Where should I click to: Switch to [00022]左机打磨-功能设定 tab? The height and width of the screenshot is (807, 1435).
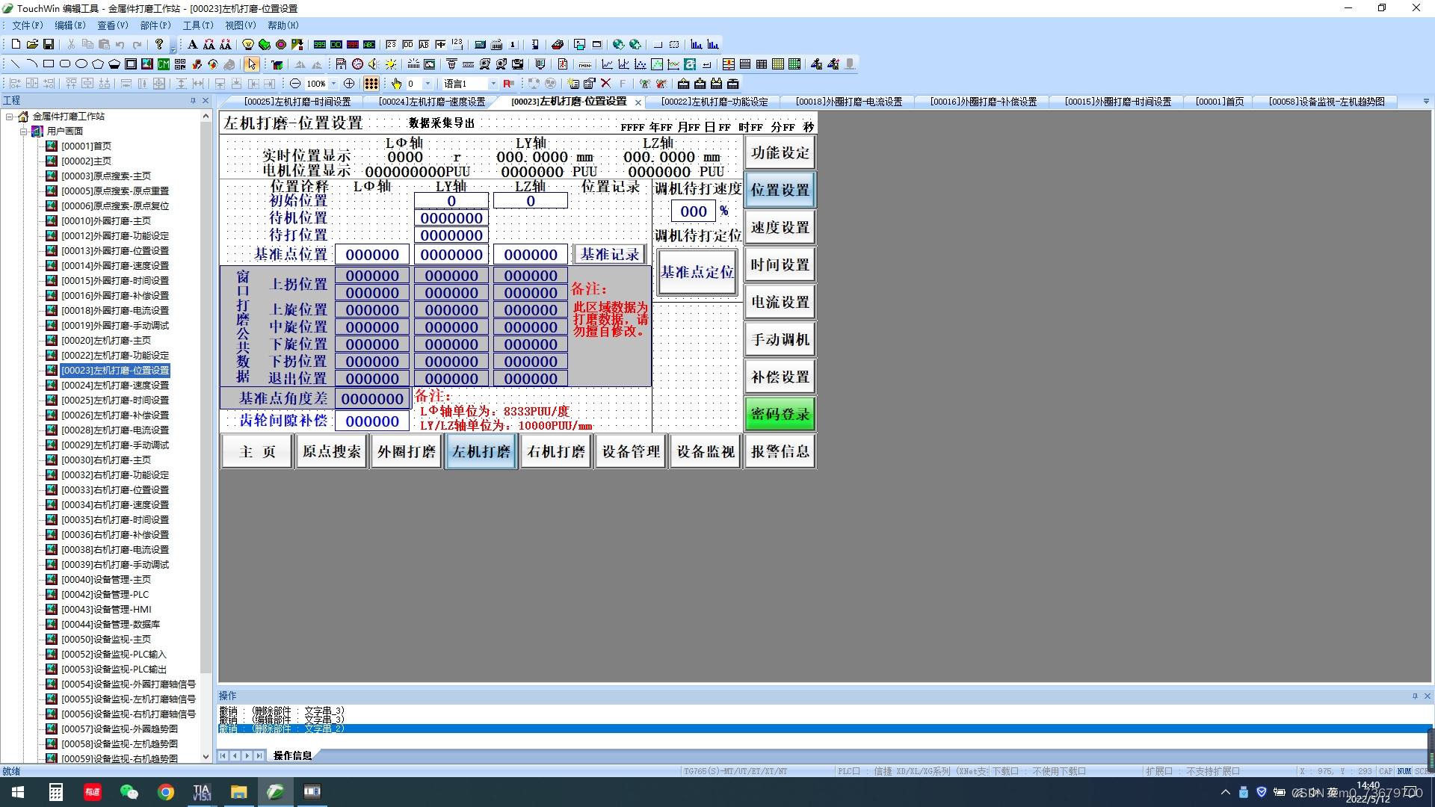pos(714,102)
